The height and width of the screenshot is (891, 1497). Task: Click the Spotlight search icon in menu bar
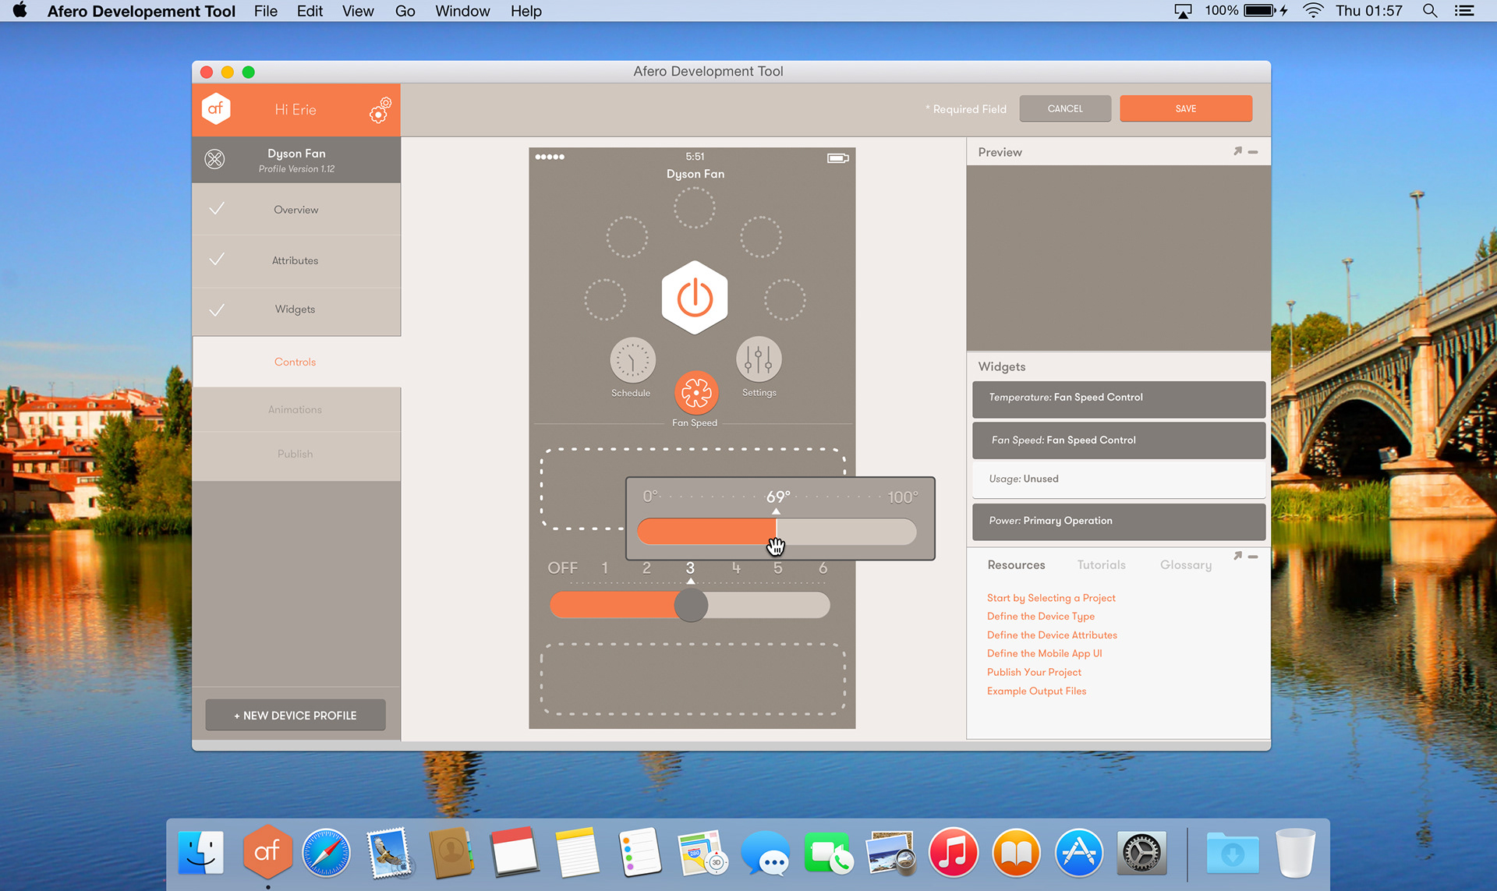click(x=1430, y=11)
